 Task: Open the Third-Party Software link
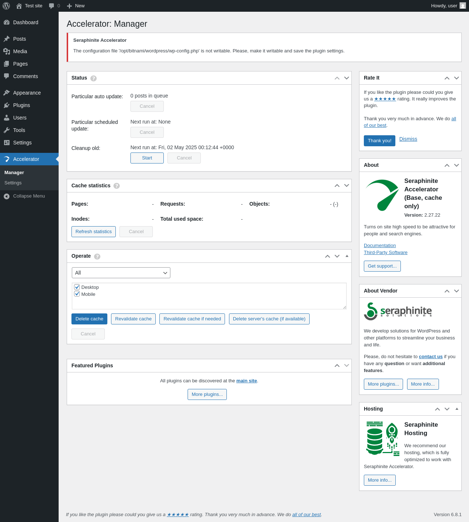click(385, 253)
